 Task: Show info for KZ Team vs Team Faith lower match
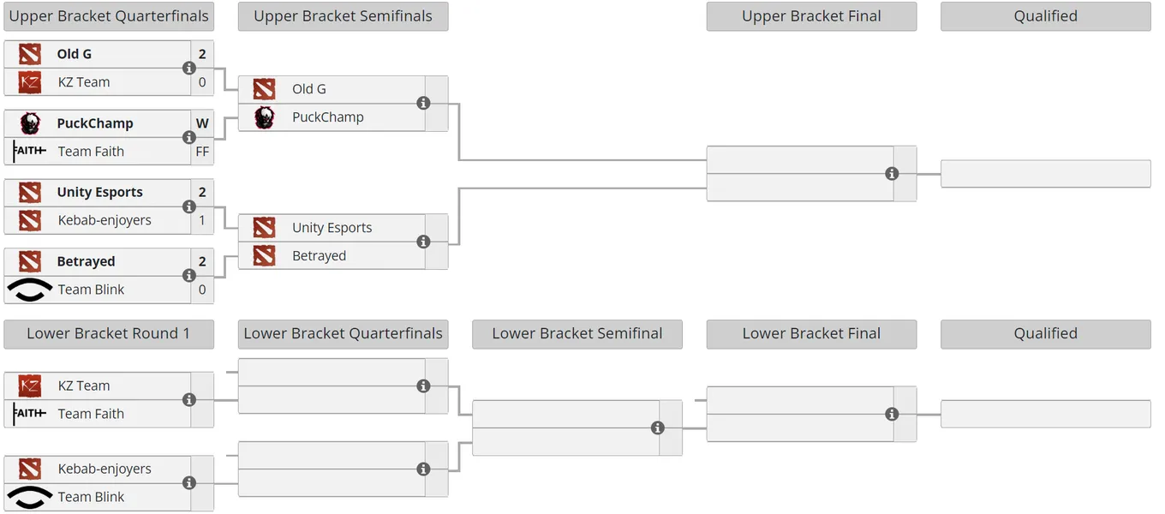coord(189,400)
